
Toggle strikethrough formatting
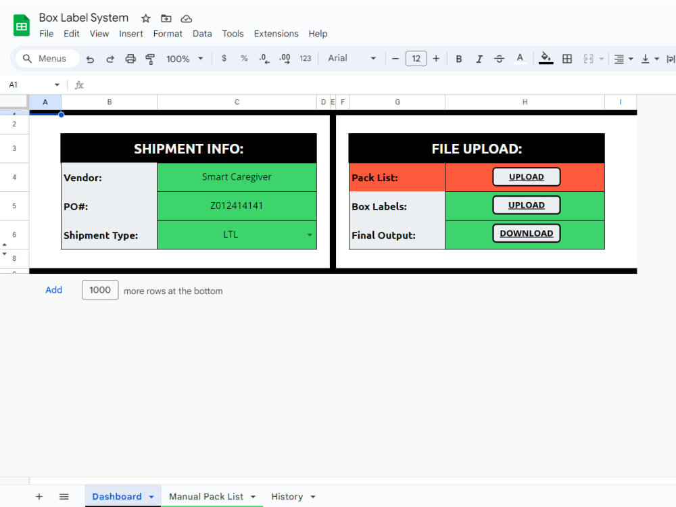(x=500, y=59)
